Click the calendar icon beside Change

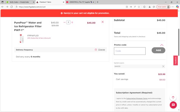96,50
